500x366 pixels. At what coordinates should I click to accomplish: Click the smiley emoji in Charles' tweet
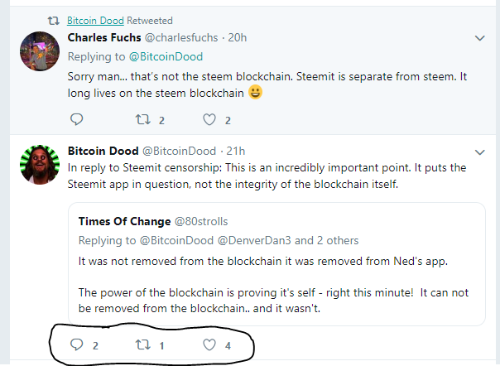(255, 92)
